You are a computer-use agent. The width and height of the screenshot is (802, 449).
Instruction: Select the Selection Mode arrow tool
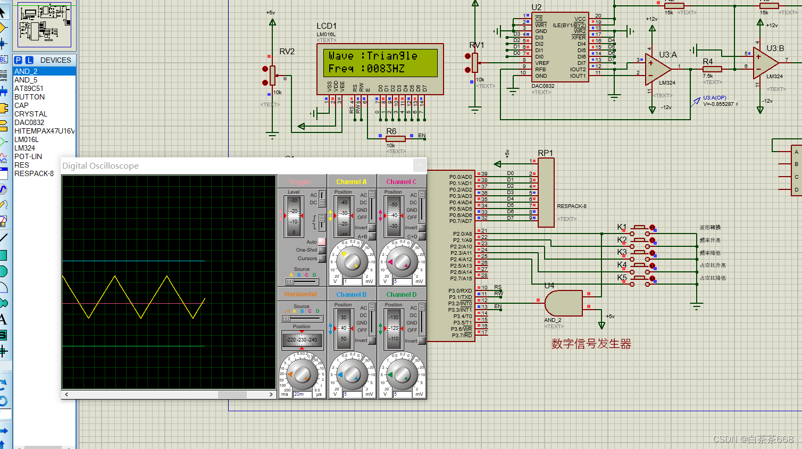(x=3, y=12)
